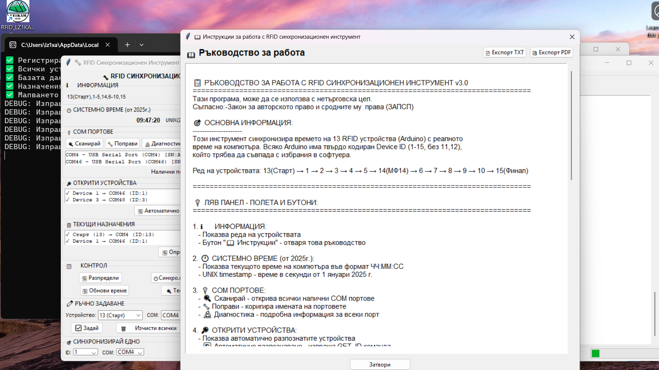Click the manual's vertical scrollbar thumb
659x370 pixels.
point(571,126)
